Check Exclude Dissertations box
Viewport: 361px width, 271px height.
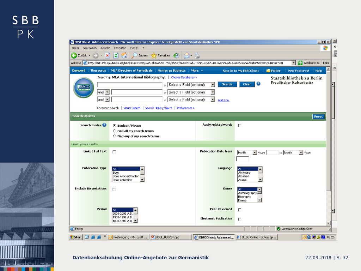114,189
